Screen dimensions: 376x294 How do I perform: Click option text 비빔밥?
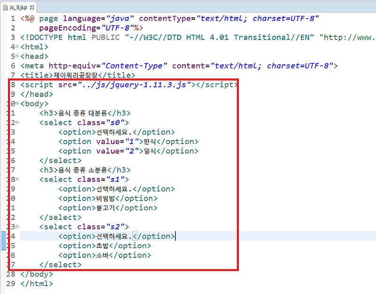tap(106, 198)
